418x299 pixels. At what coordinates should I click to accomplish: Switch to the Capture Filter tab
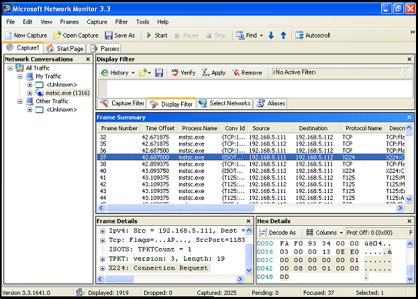tap(122, 103)
